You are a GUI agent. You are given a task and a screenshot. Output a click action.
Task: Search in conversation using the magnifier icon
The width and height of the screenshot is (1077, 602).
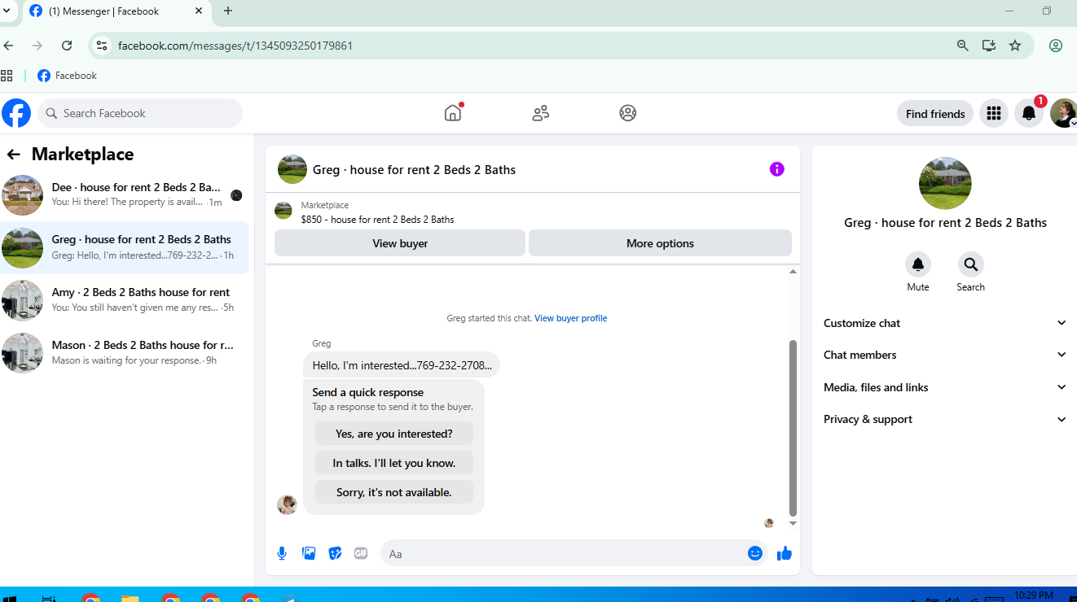coord(970,264)
